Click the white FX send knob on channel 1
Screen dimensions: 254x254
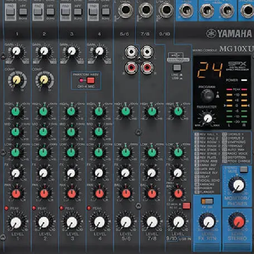16,173
